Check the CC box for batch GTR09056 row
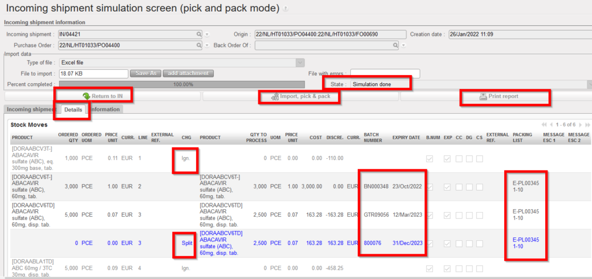 [458, 215]
